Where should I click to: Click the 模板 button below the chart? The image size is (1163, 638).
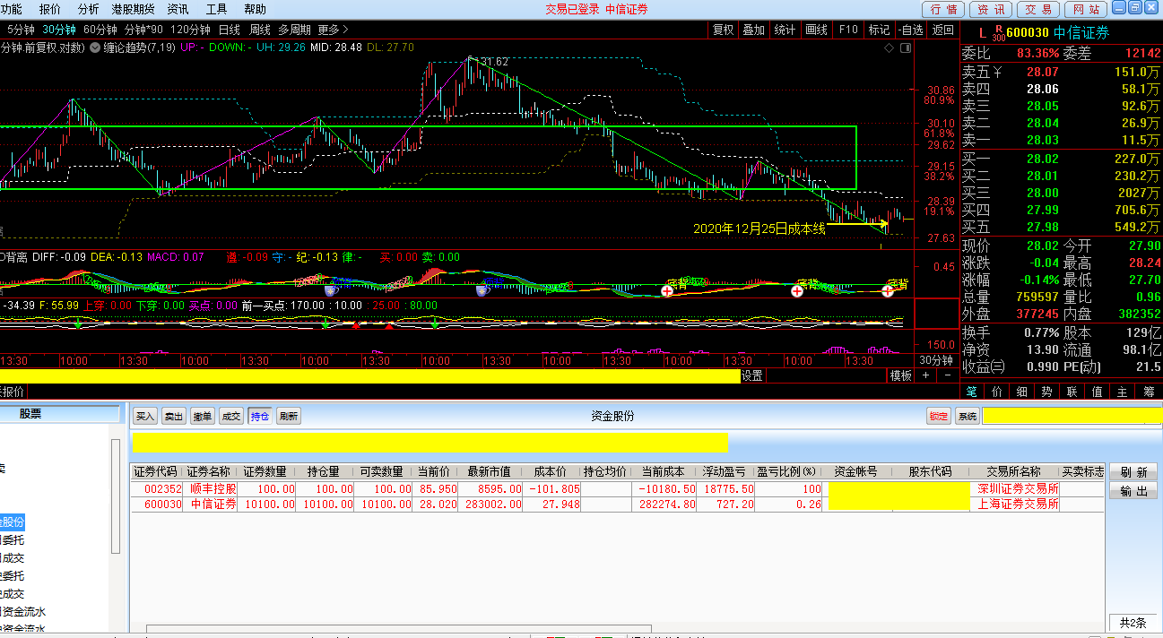coord(900,376)
